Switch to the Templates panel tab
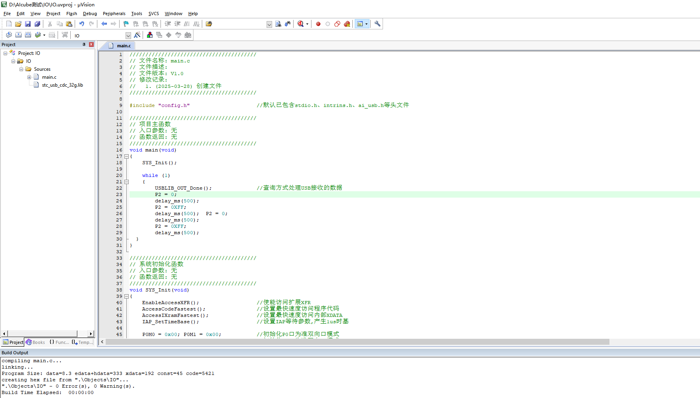 pos(83,342)
